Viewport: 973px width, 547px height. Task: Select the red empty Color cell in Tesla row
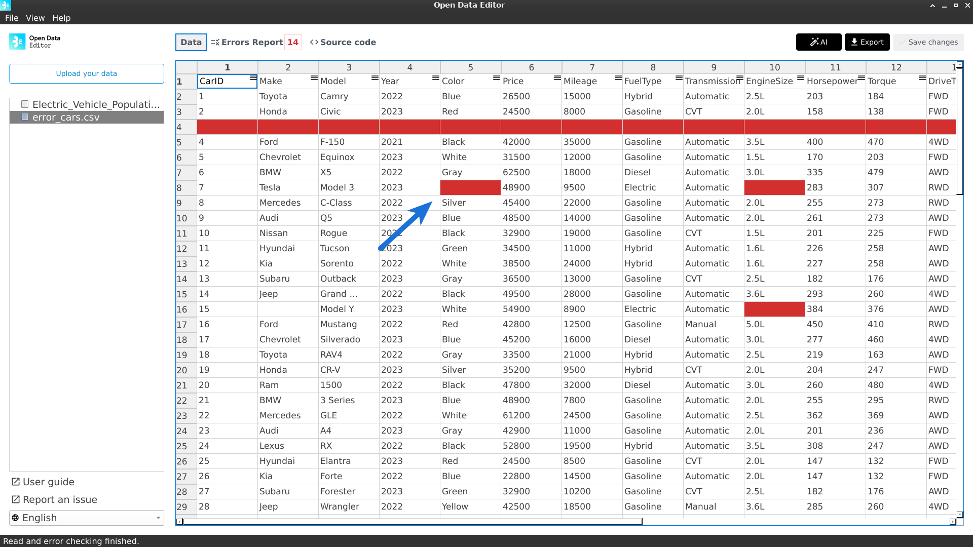point(470,187)
